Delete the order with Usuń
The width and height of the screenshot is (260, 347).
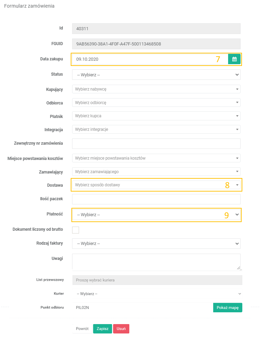point(121,329)
